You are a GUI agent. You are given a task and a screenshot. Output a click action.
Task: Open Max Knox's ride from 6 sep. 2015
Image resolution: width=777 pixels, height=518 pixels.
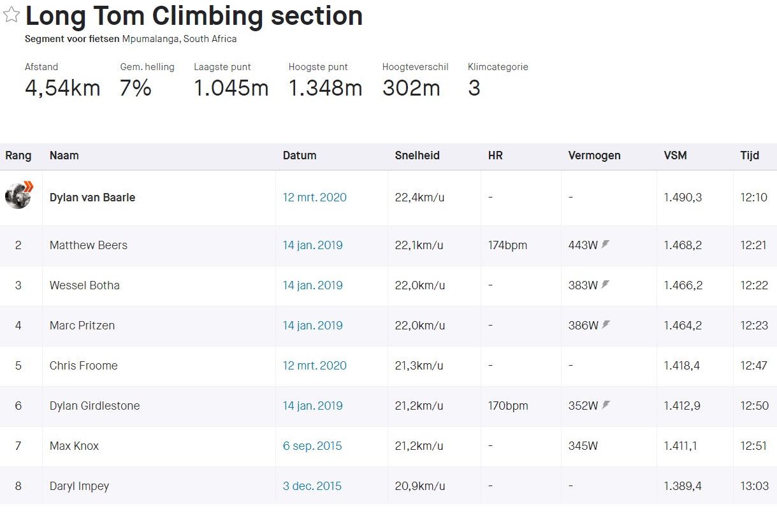(312, 446)
